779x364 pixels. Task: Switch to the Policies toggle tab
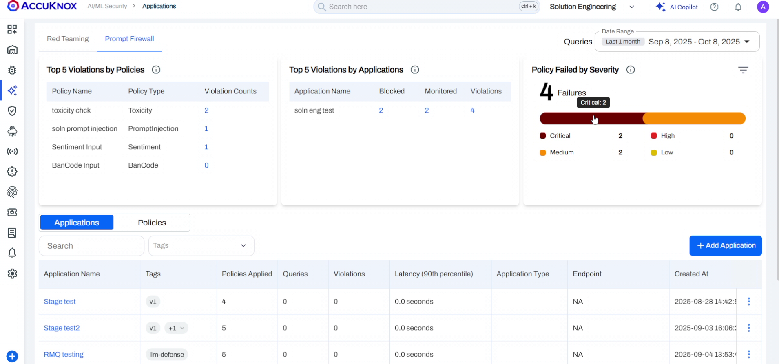(x=152, y=223)
